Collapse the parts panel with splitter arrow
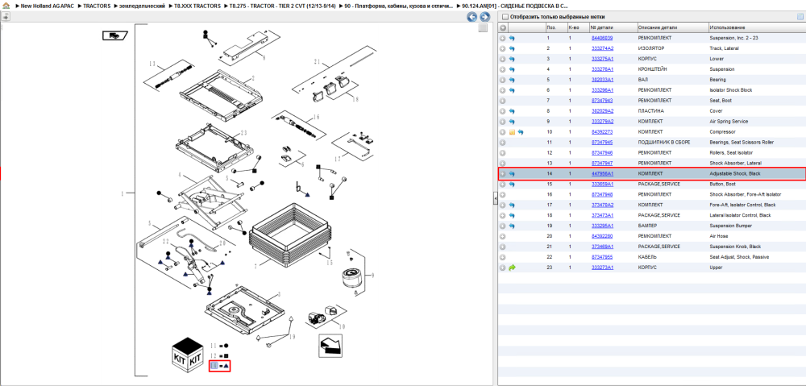Image resolution: width=806 pixels, height=386 pixels. pos(495,197)
